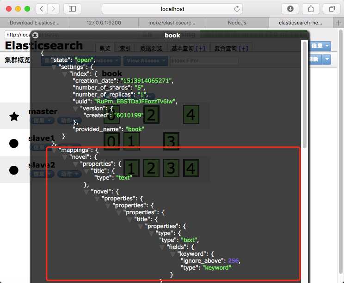Screen dimensions: 344x283
Task: Click the "keyword" type value
Action: [217, 268]
